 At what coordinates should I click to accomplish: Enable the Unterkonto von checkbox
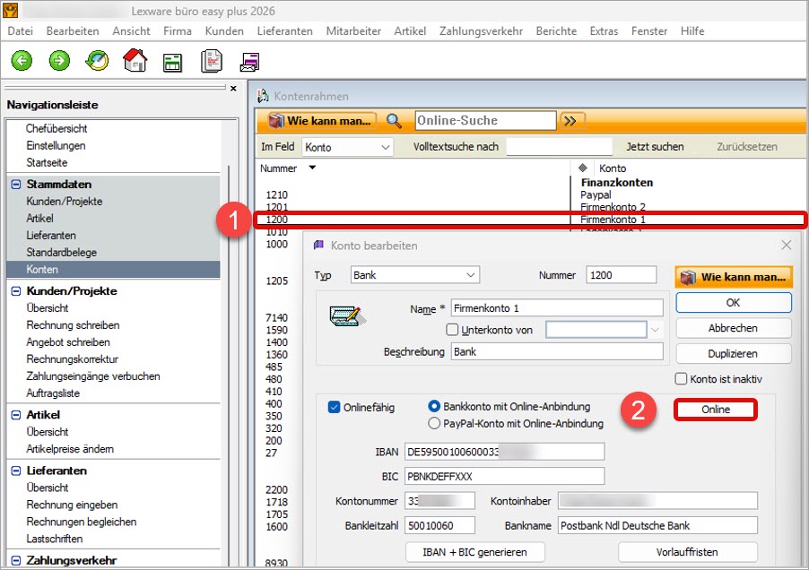453,330
